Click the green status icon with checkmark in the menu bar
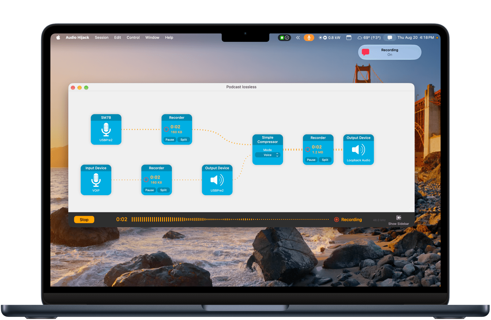This screenshot has width=491, height=320. pos(284,38)
